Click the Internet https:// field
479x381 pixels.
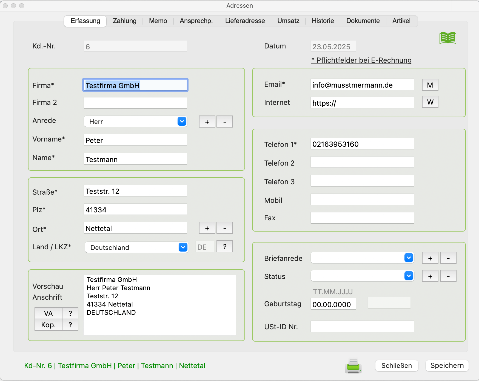pyautogui.click(x=362, y=102)
